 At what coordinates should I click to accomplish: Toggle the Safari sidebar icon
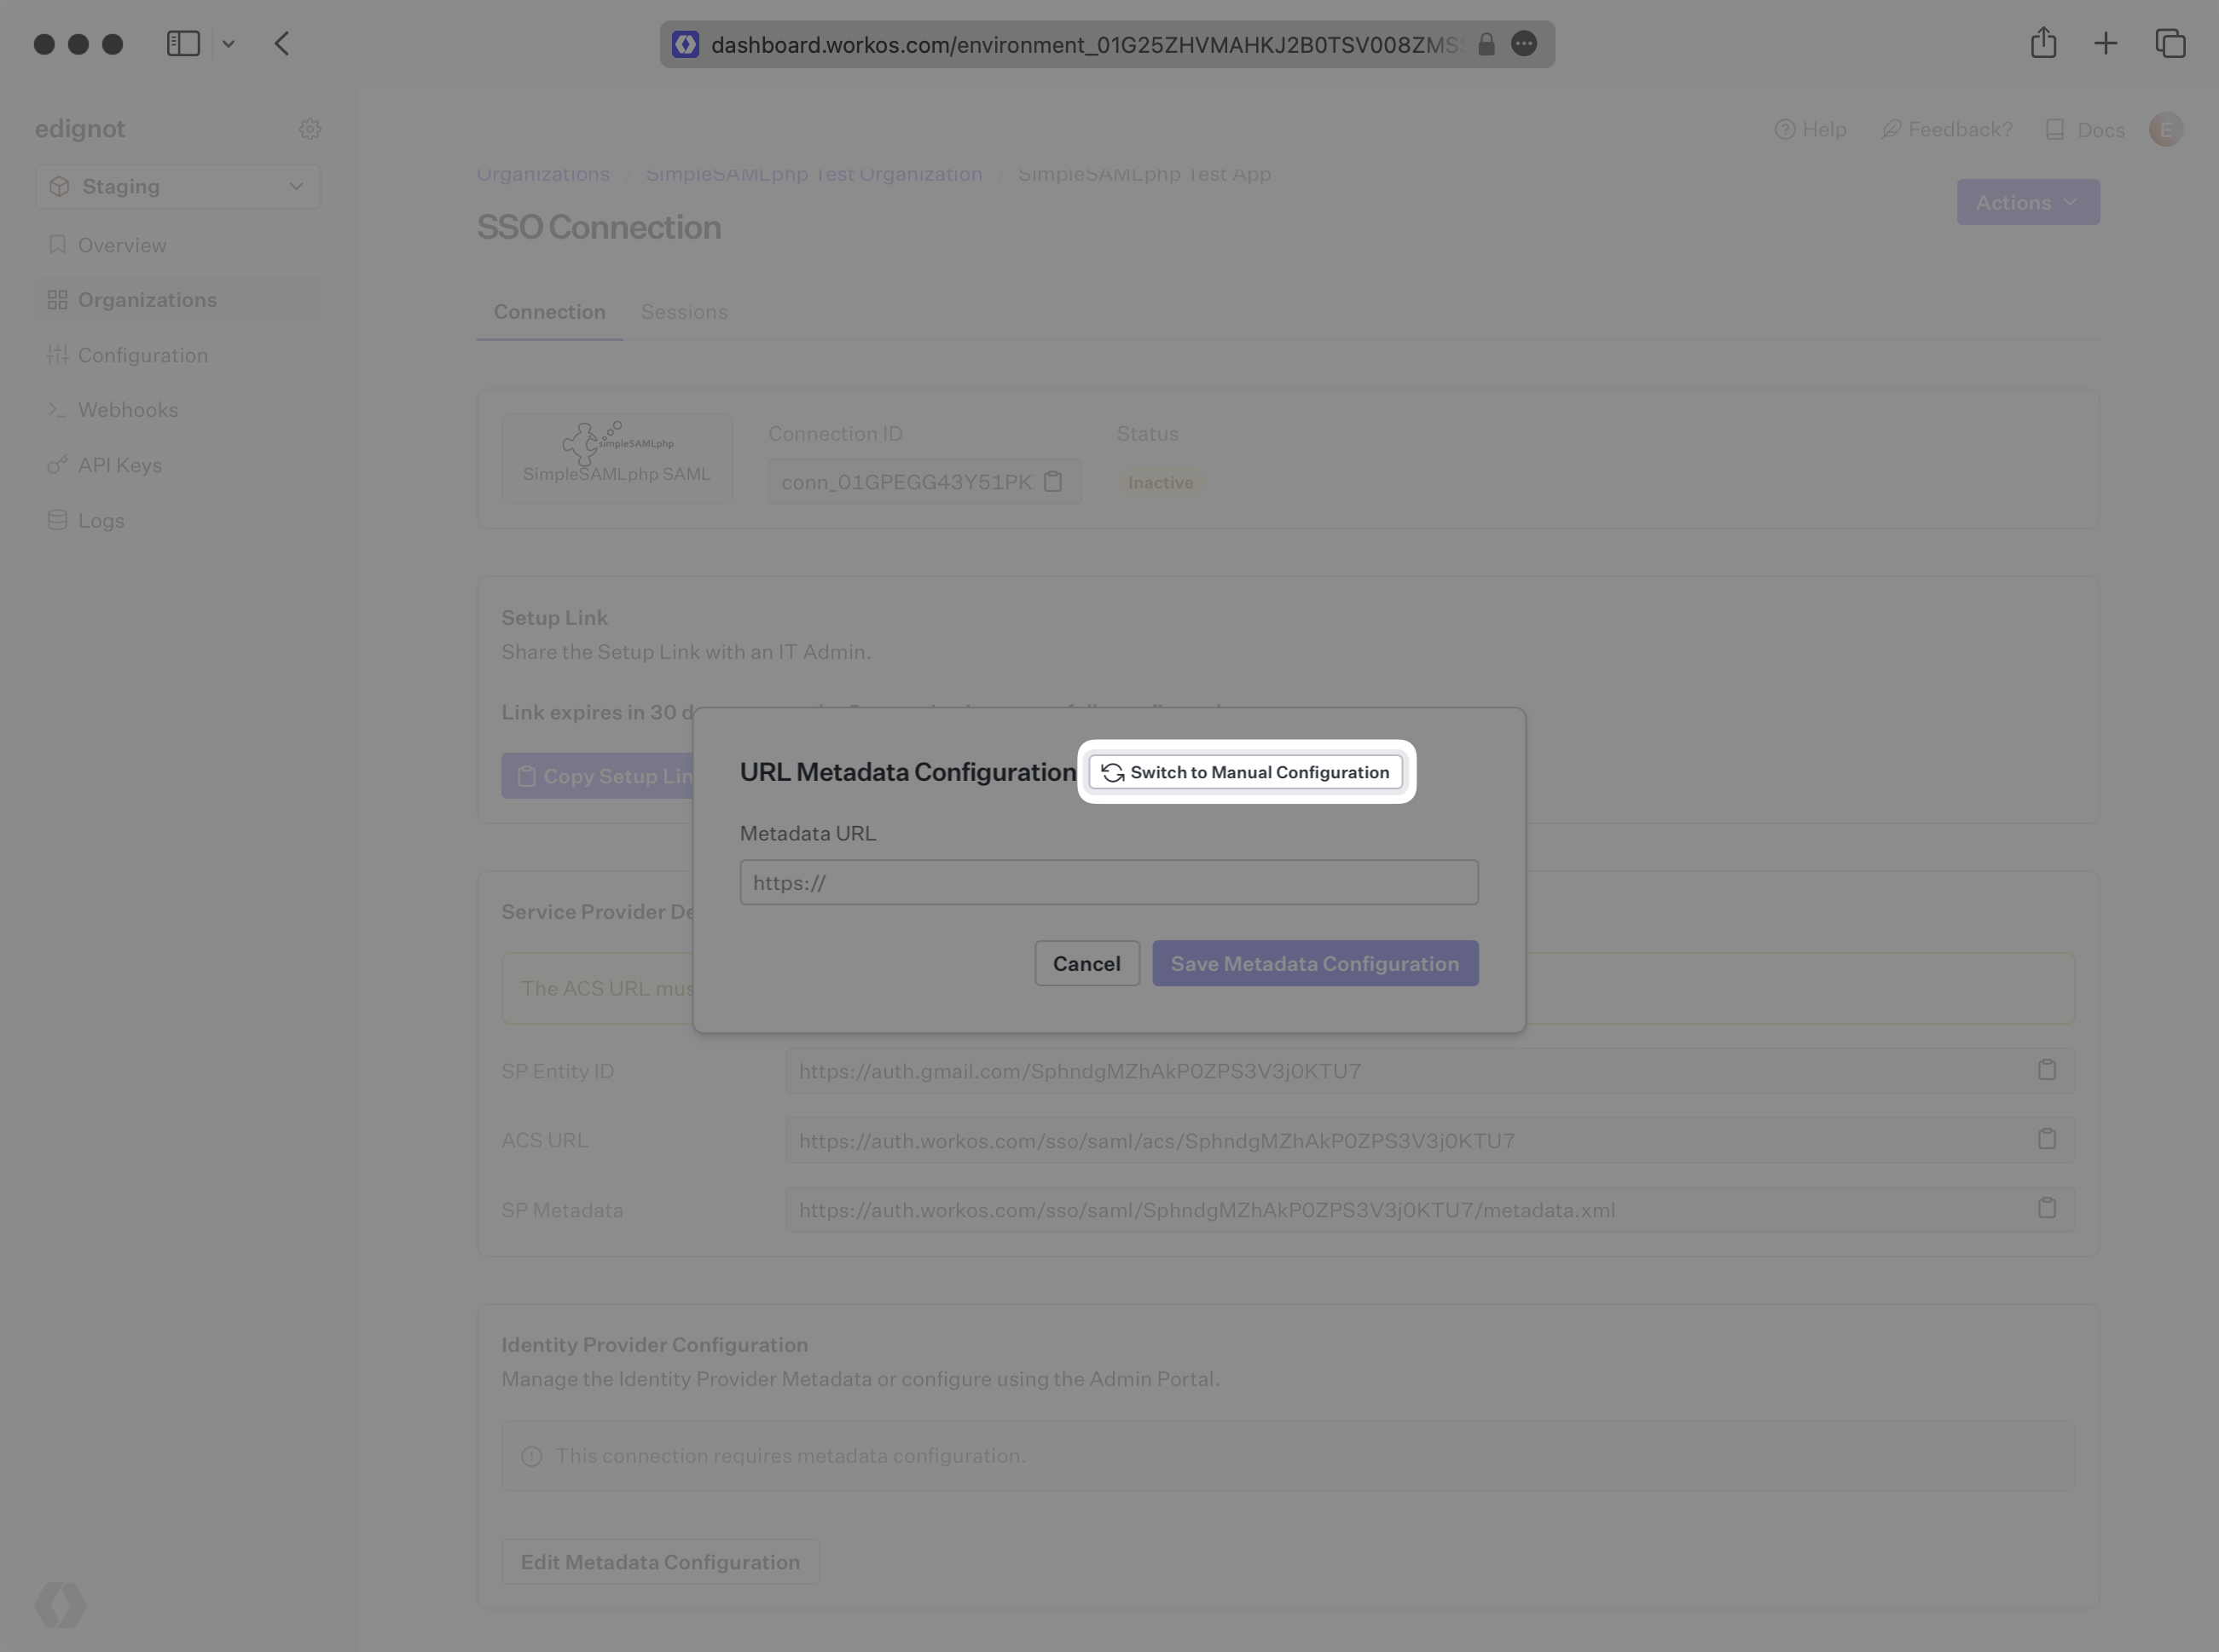pos(183,43)
